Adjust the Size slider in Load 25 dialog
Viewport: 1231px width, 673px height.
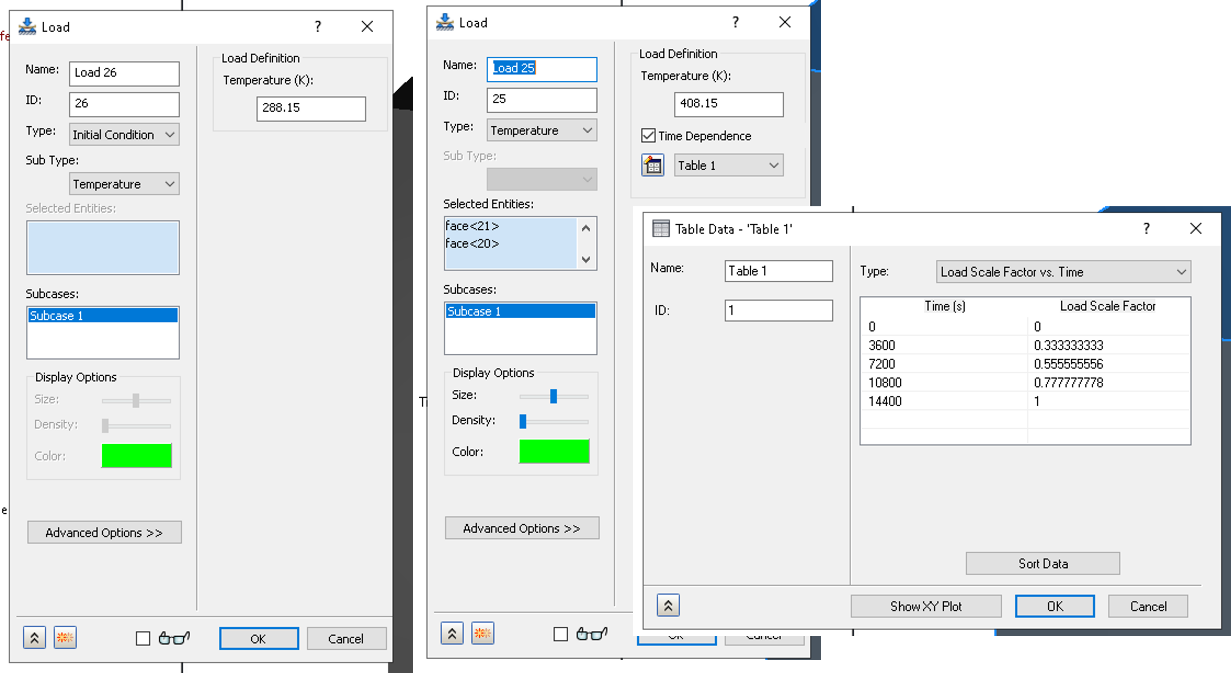(553, 396)
